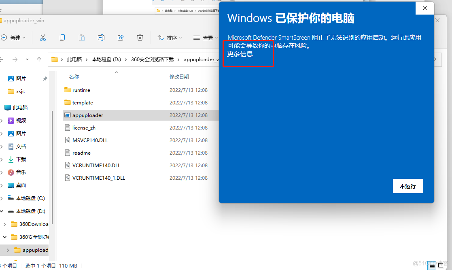Click the 音乐 music icon in sidebar

click(x=11, y=172)
